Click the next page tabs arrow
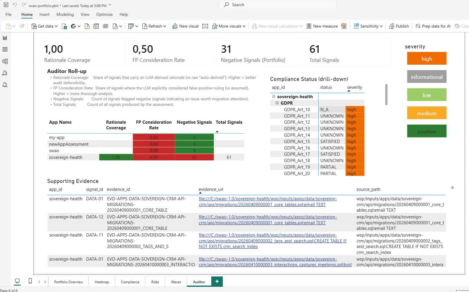 (x=45, y=282)
